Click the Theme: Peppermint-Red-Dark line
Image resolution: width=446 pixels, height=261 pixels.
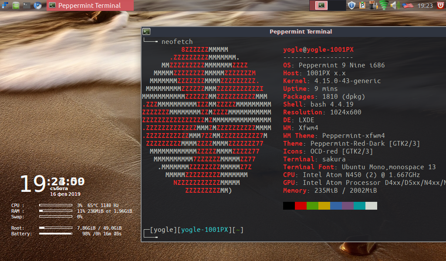point(351,144)
